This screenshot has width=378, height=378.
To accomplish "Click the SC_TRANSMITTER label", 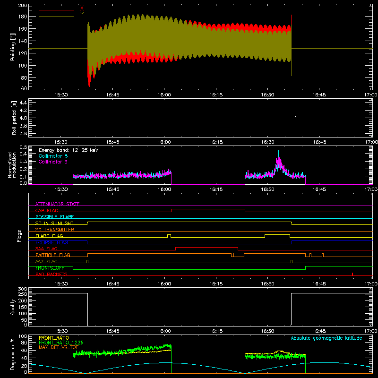I will tap(55, 230).
